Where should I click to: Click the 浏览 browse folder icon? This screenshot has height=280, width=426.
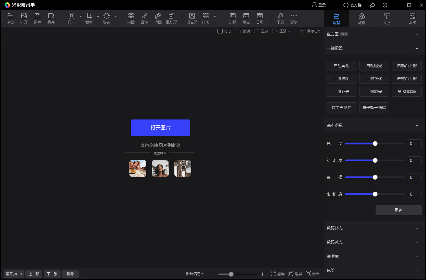coord(10,19)
